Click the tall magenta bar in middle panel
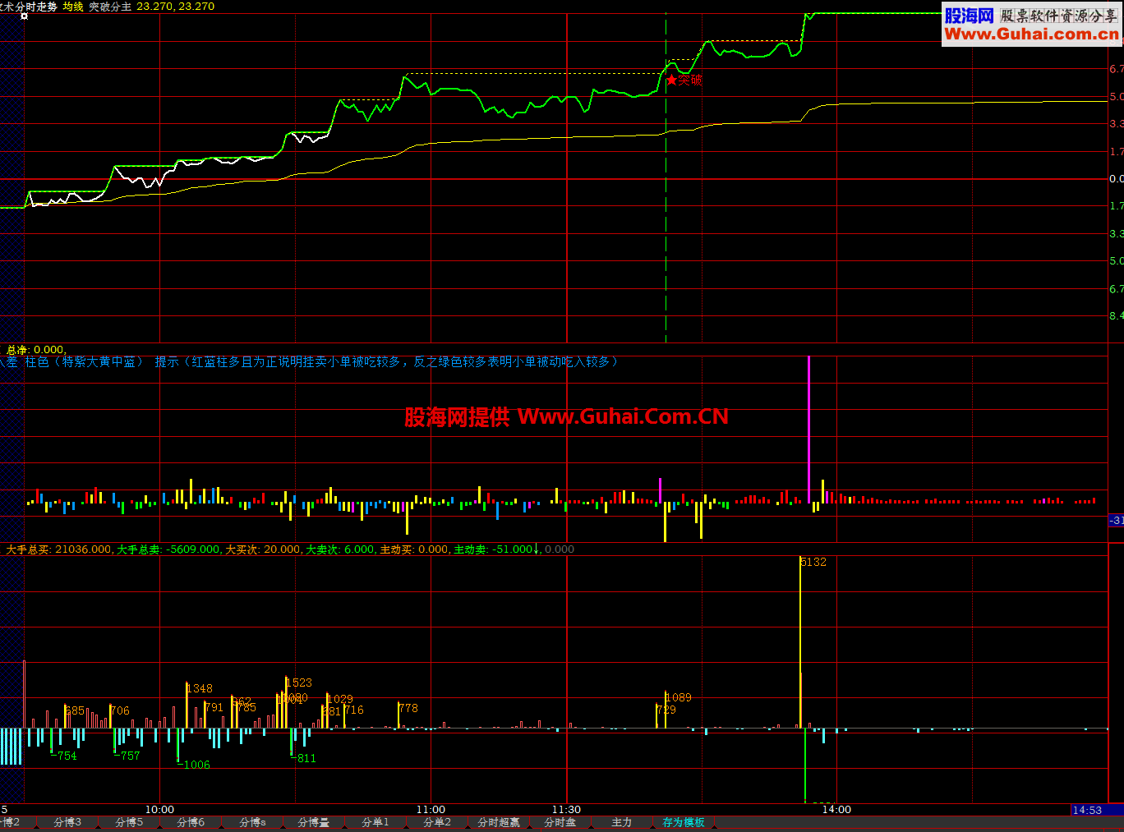The image size is (1124, 832). tap(808, 429)
